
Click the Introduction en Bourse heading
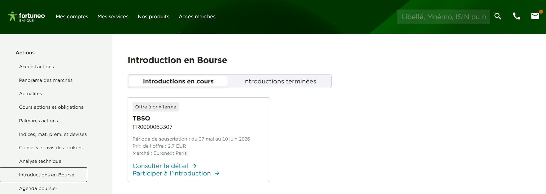coord(177,60)
